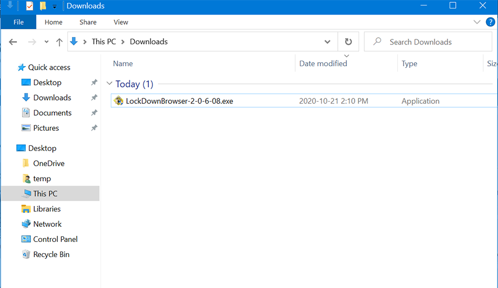The height and width of the screenshot is (288, 498).
Task: Switch to the View ribbon tab
Action: point(121,22)
